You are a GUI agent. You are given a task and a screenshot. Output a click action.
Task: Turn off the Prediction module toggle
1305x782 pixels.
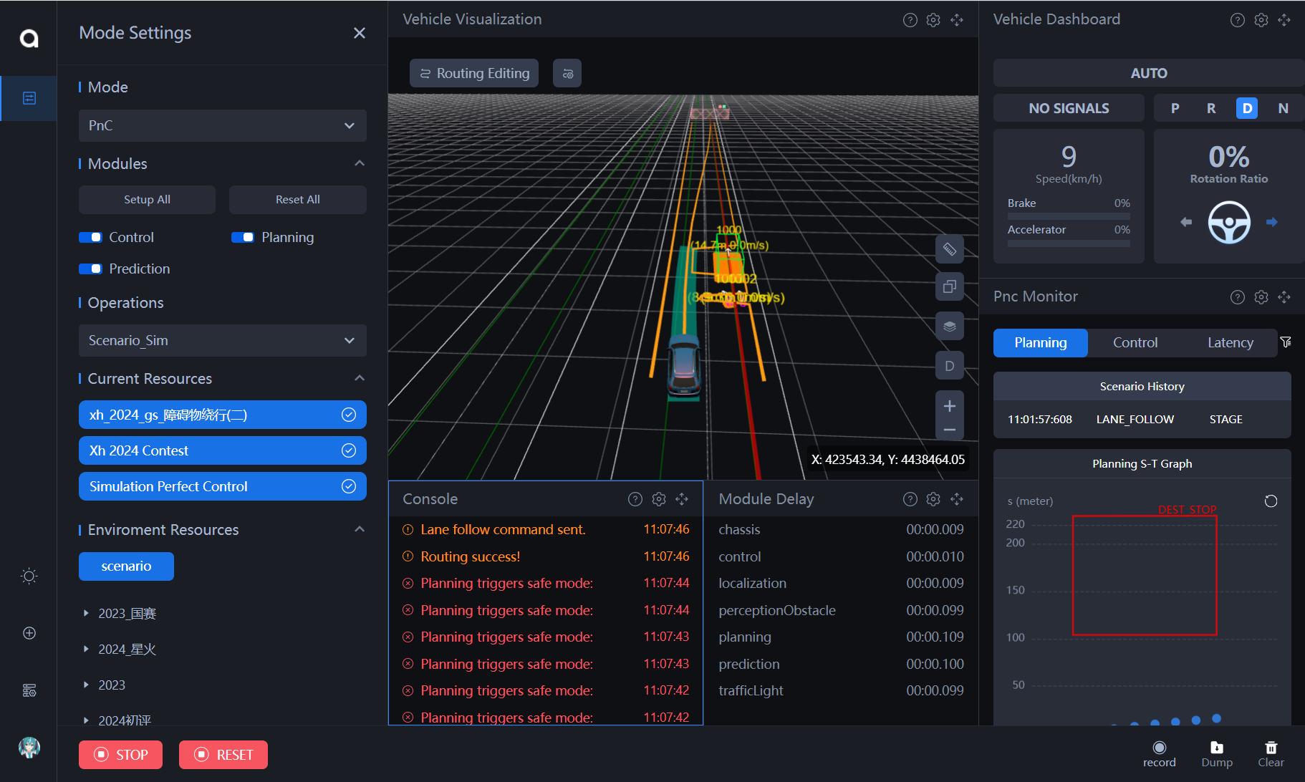[x=91, y=269]
